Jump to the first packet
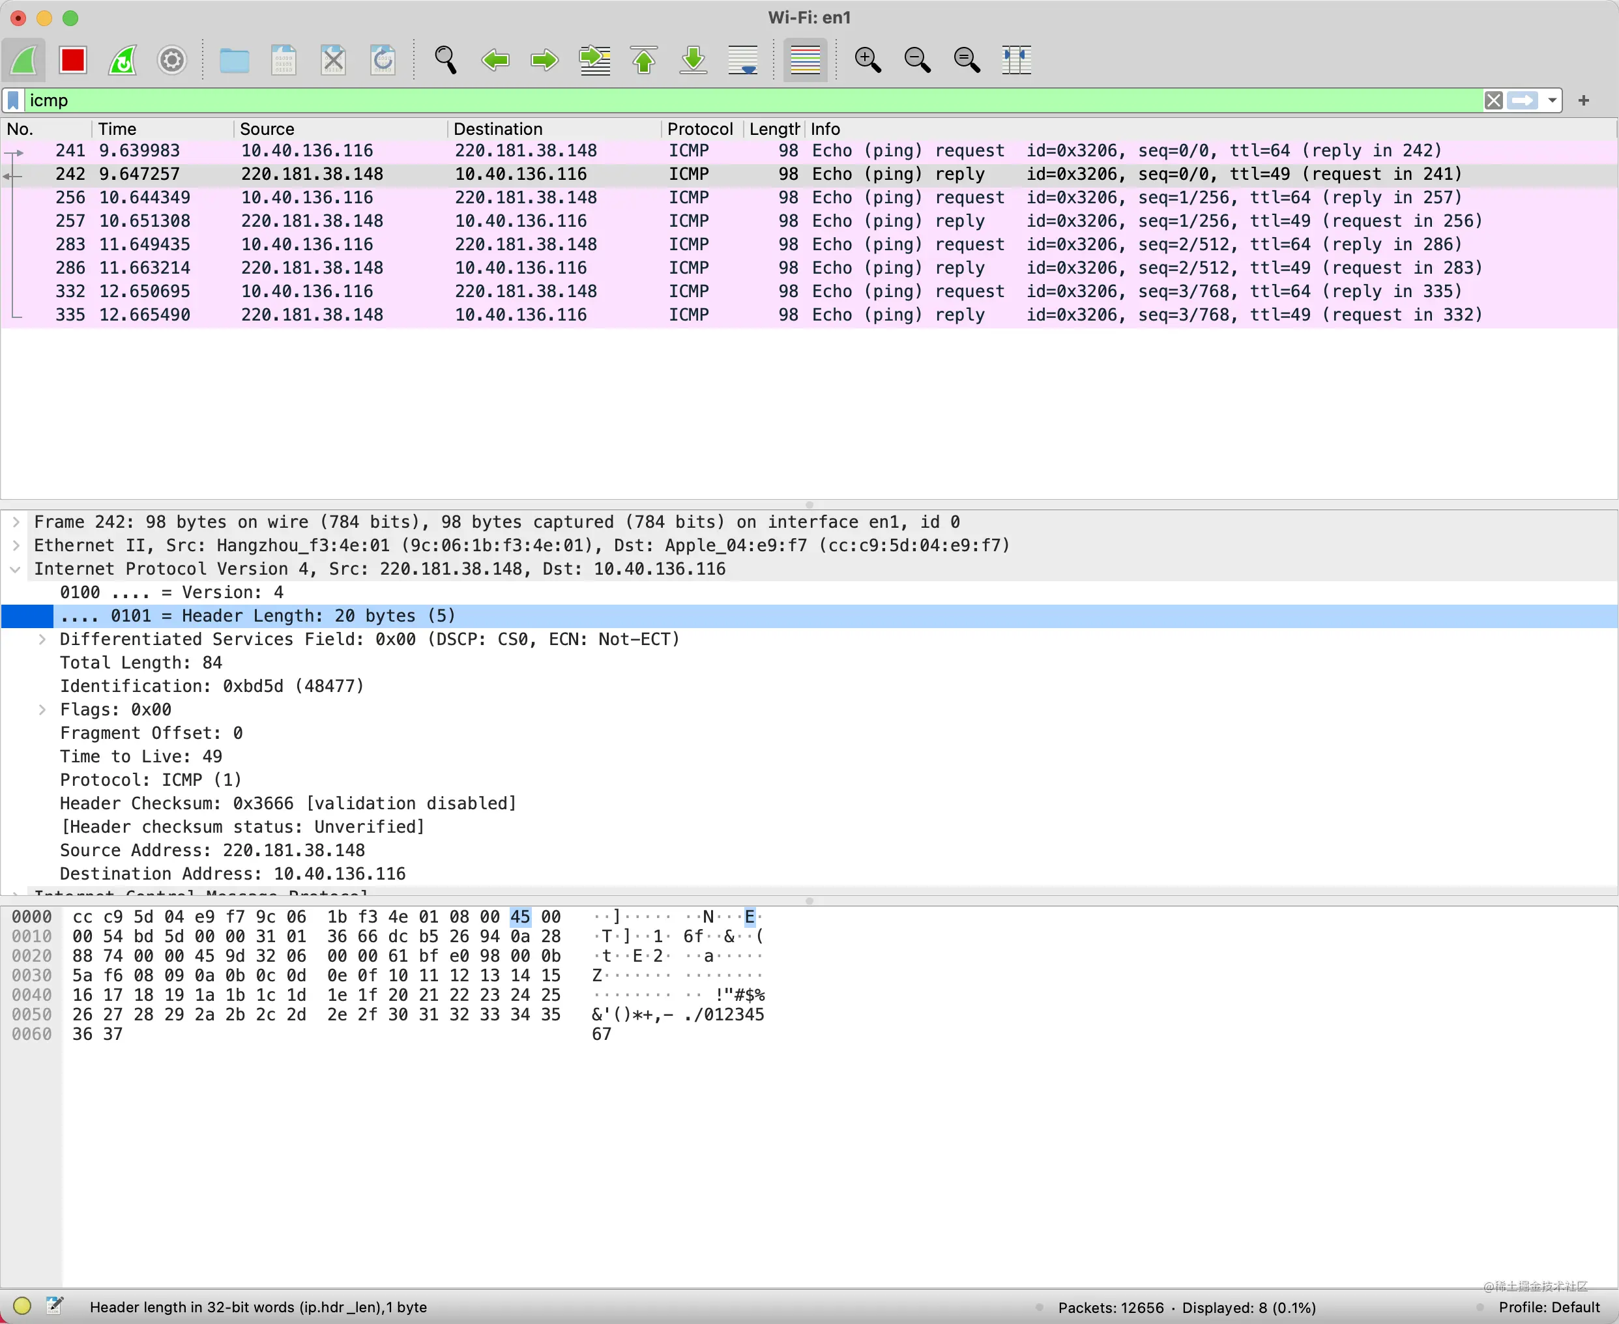This screenshot has height=1324, width=1619. pyautogui.click(x=645, y=60)
